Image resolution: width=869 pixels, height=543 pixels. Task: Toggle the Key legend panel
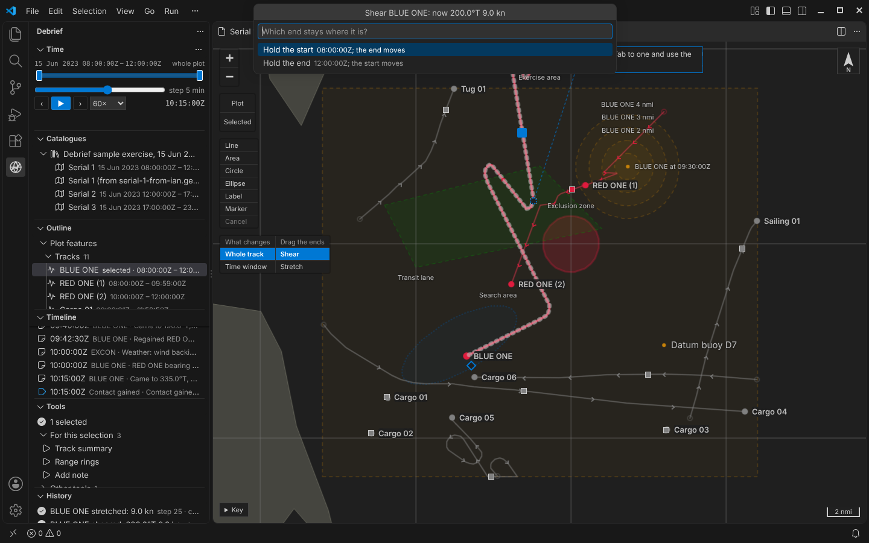[234, 510]
